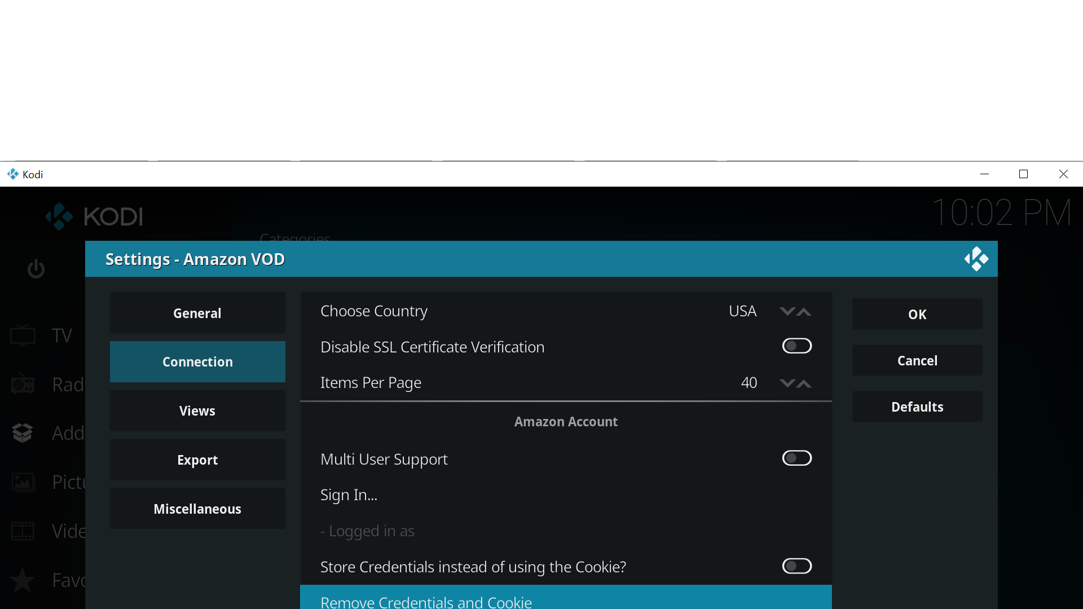
Task: Open the Radio section icon in sidebar
Action: 23,384
